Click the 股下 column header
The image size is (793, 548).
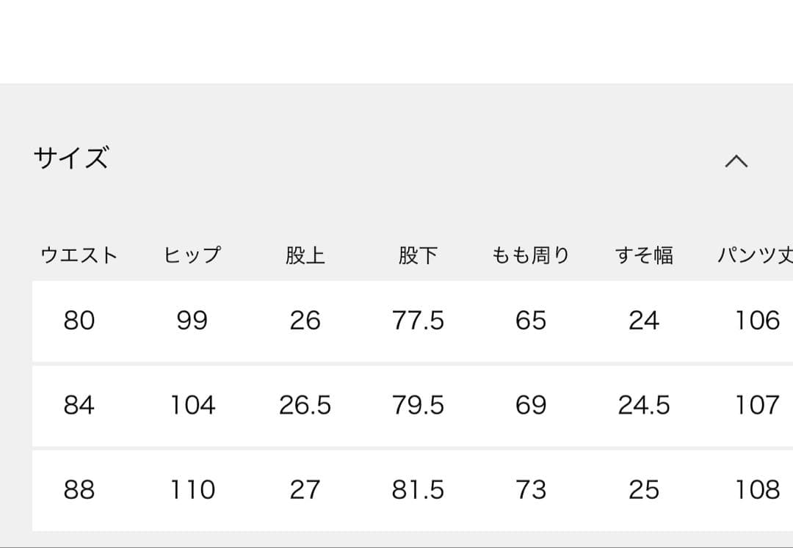click(x=420, y=255)
